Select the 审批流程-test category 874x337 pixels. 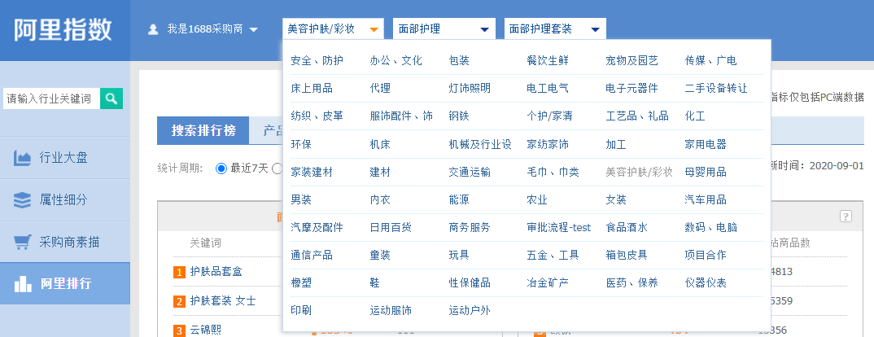pos(559,227)
